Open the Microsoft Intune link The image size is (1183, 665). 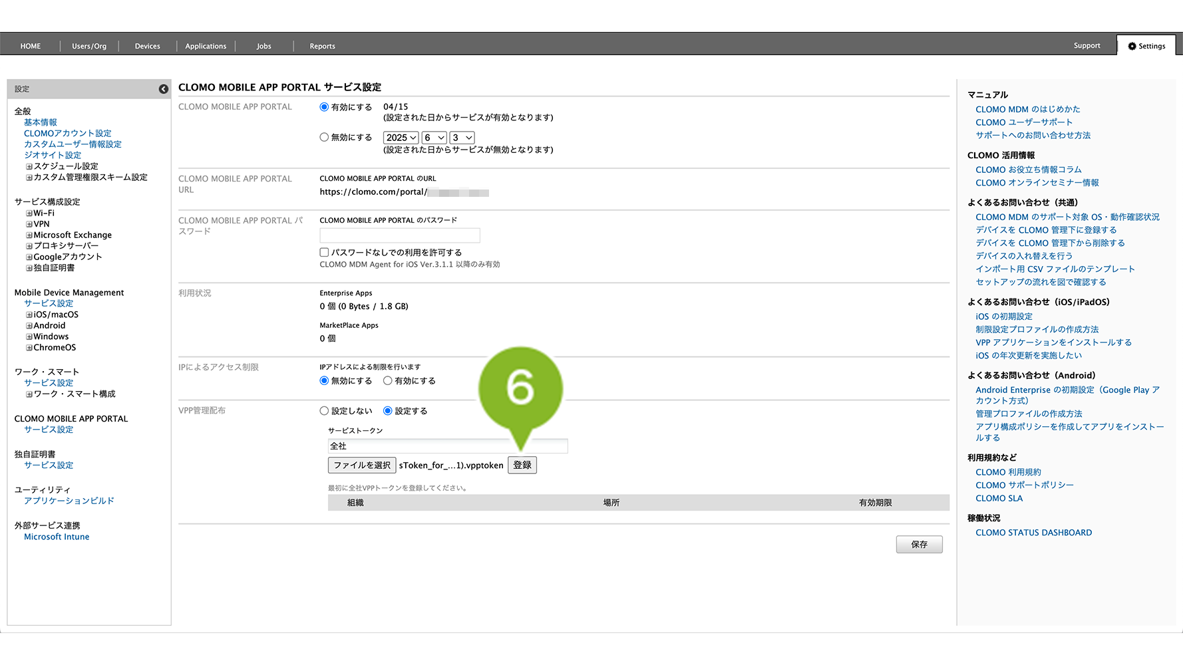coord(57,537)
